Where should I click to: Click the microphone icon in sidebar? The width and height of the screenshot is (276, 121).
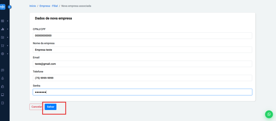(3, 78)
